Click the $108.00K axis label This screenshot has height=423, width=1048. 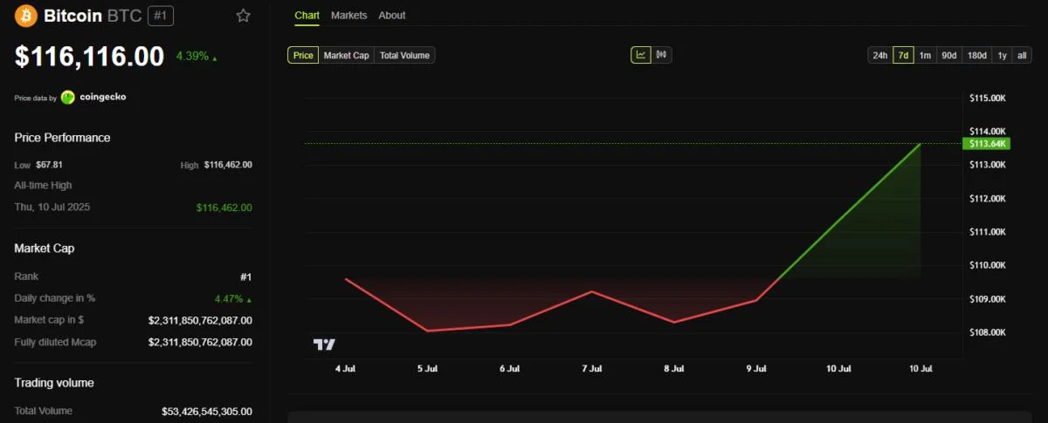(x=988, y=332)
